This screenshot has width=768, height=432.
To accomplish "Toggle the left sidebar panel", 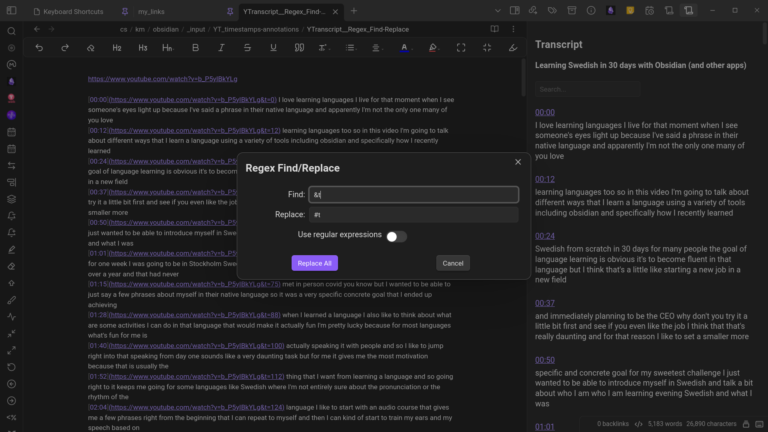I will 12,11.
